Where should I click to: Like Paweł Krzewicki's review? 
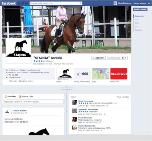[x=81, y=122]
